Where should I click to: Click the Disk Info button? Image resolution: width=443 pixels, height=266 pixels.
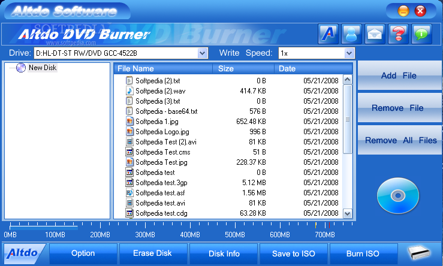click(x=223, y=253)
